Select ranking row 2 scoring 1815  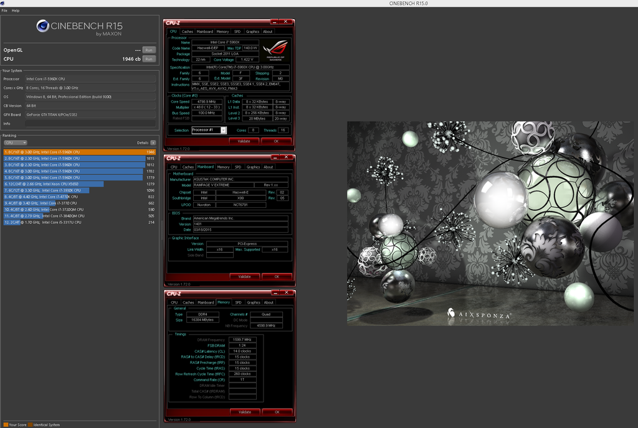coord(79,159)
